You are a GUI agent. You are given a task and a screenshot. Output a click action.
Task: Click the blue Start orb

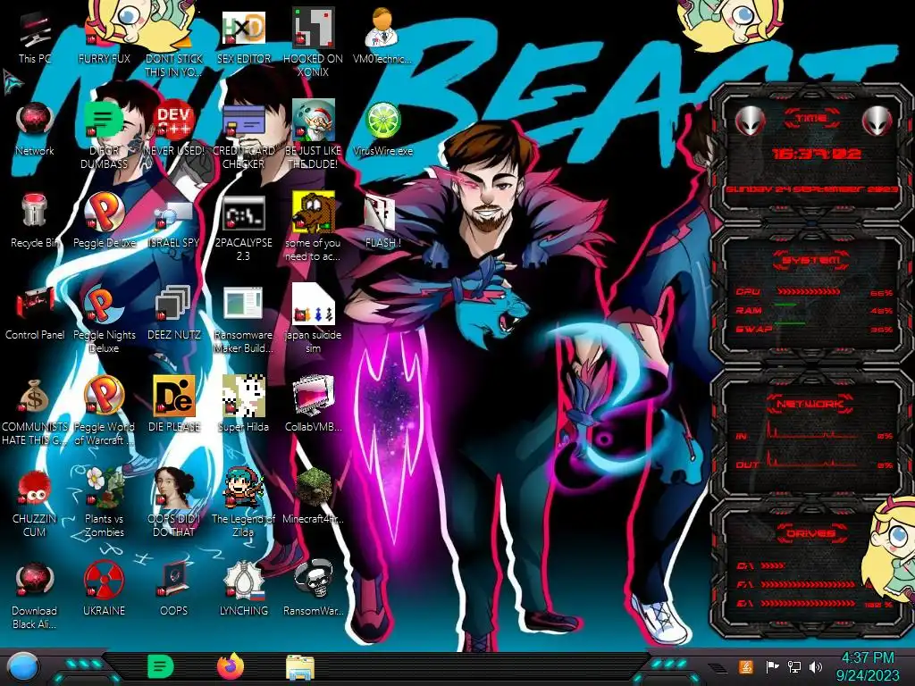pyautogui.click(x=24, y=667)
